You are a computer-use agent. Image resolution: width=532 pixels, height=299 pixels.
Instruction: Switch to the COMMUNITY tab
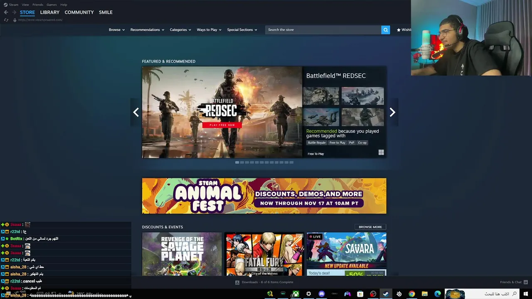pos(79,12)
